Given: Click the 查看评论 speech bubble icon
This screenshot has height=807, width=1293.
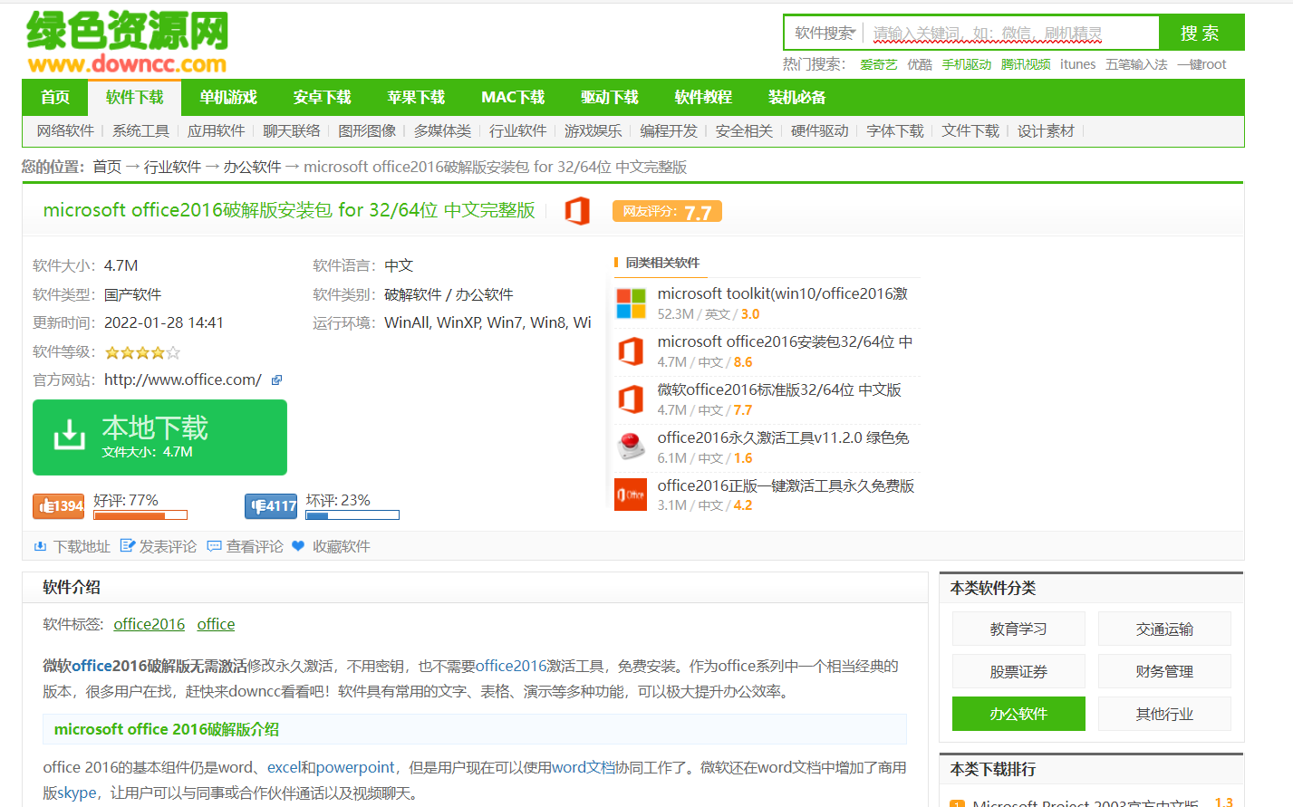Looking at the screenshot, I should (214, 546).
